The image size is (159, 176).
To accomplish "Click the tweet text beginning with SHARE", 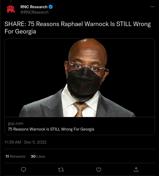I will (x=78, y=28).
